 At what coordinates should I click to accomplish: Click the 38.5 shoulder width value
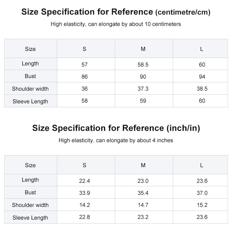[x=202, y=89]
